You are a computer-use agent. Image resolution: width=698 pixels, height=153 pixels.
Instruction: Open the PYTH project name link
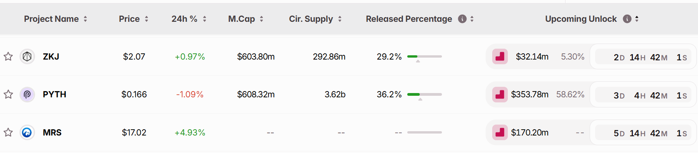click(x=55, y=95)
